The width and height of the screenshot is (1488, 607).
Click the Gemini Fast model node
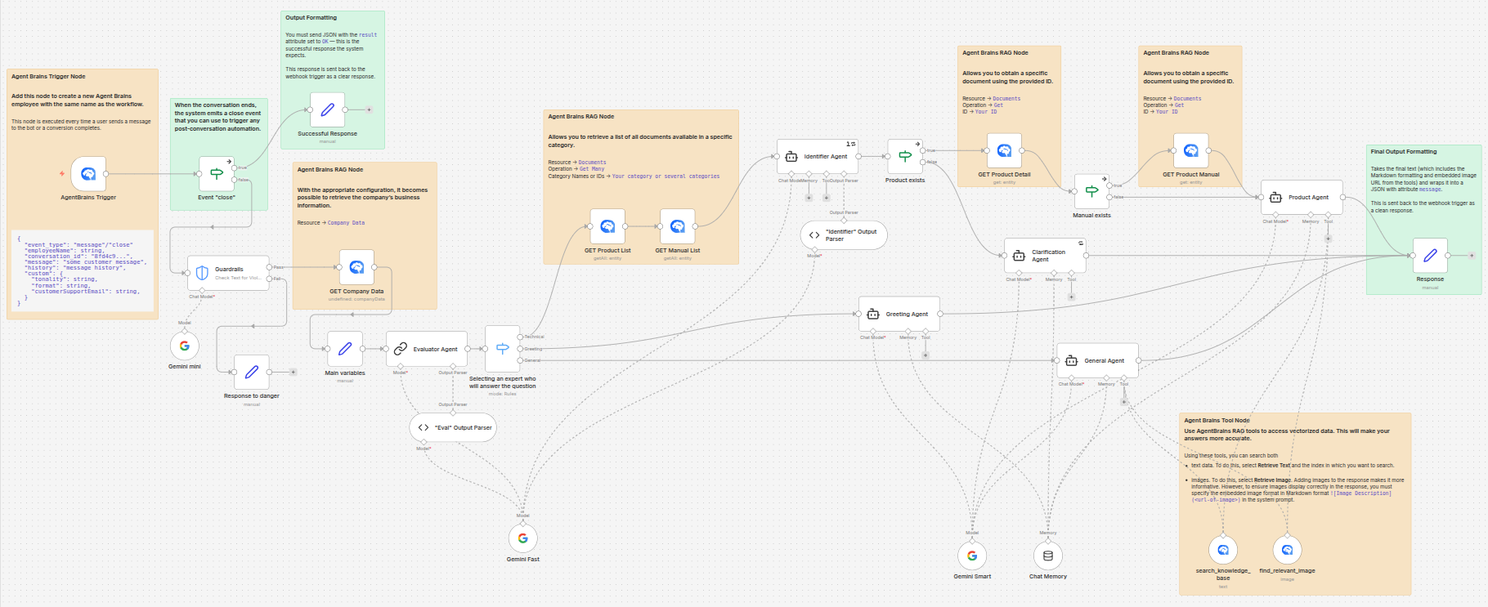point(523,538)
